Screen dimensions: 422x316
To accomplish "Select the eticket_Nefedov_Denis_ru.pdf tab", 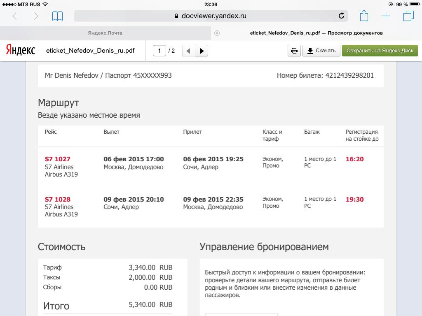I will pos(316,33).
